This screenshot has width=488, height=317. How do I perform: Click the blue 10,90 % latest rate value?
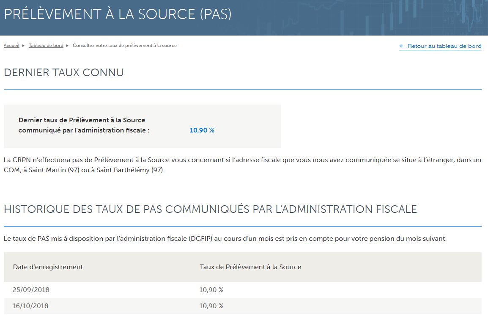[x=202, y=130]
